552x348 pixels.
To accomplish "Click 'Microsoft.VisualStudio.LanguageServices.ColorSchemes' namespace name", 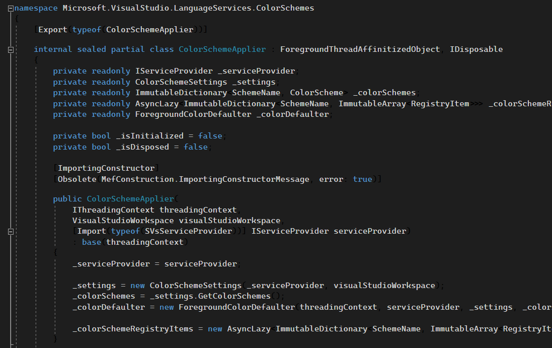I will click(188, 8).
